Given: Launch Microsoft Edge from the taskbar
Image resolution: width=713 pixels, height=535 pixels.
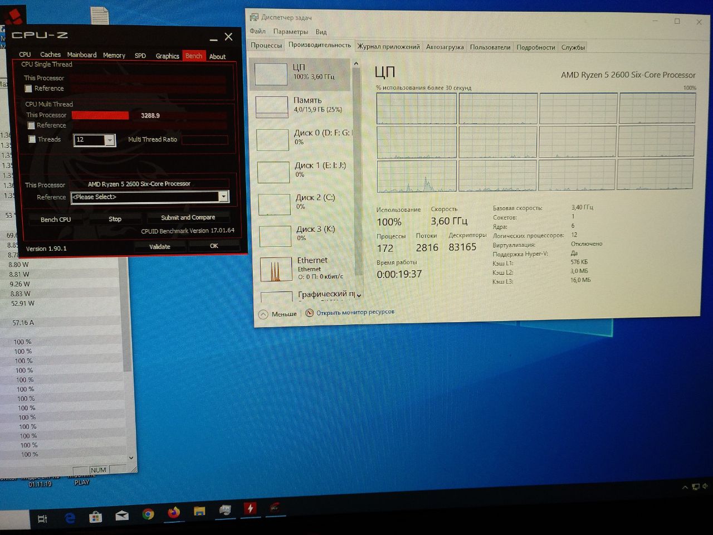Looking at the screenshot, I should pyautogui.click(x=70, y=518).
